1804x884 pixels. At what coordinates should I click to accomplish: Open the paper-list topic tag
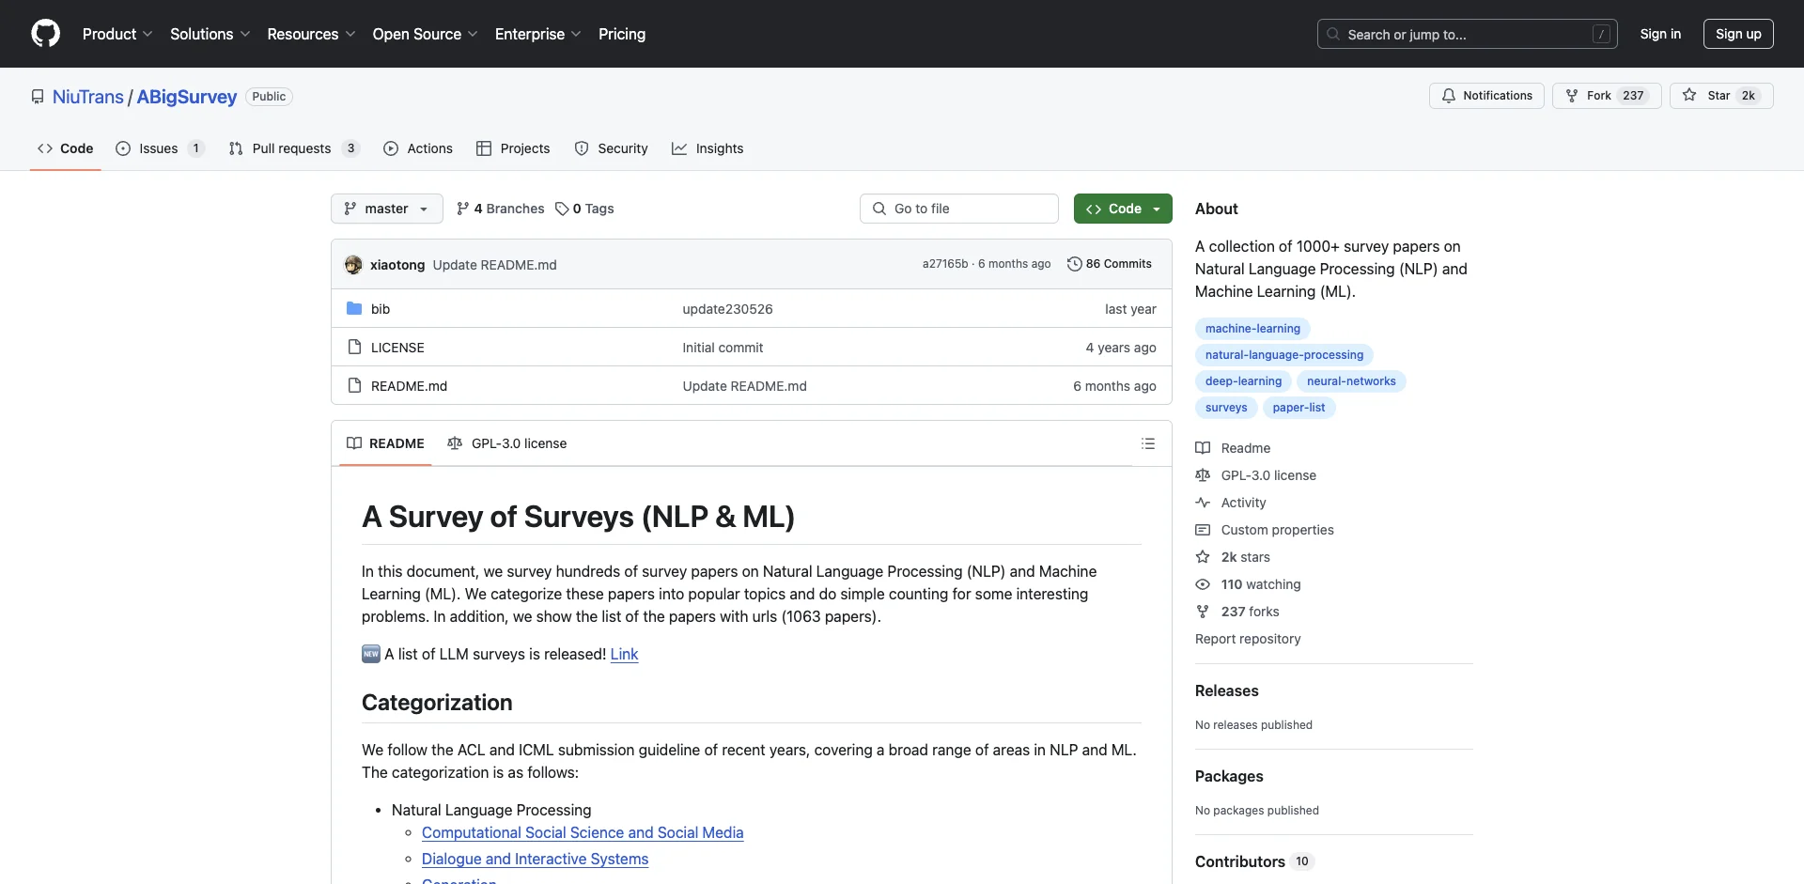[x=1299, y=408]
